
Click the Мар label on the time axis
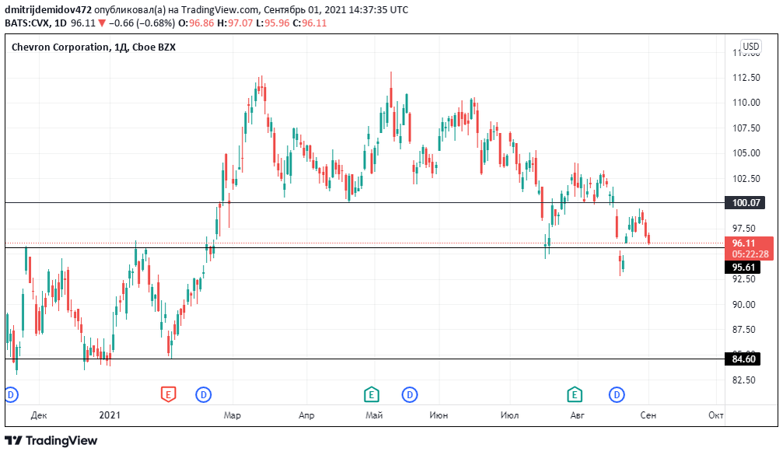coord(232,415)
